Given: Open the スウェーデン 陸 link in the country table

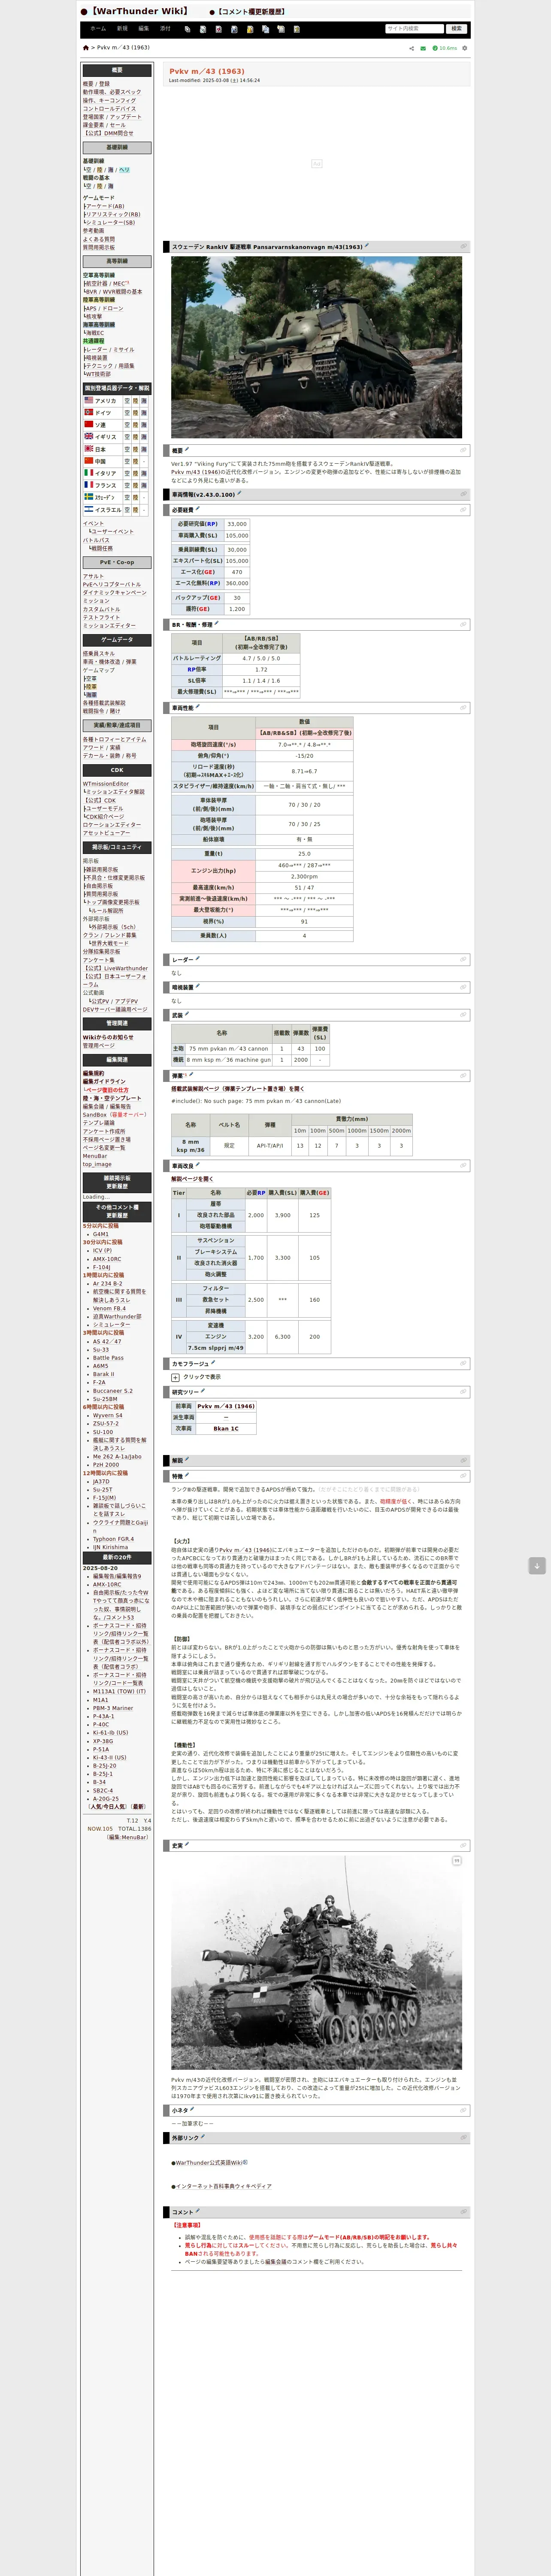Looking at the screenshot, I should [x=135, y=497].
